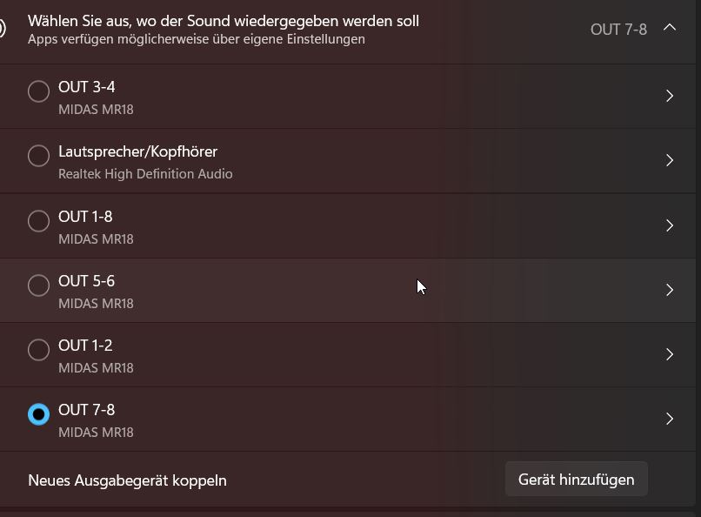Select the OUT 5-6 radio button
The height and width of the screenshot is (517, 701).
tap(38, 285)
